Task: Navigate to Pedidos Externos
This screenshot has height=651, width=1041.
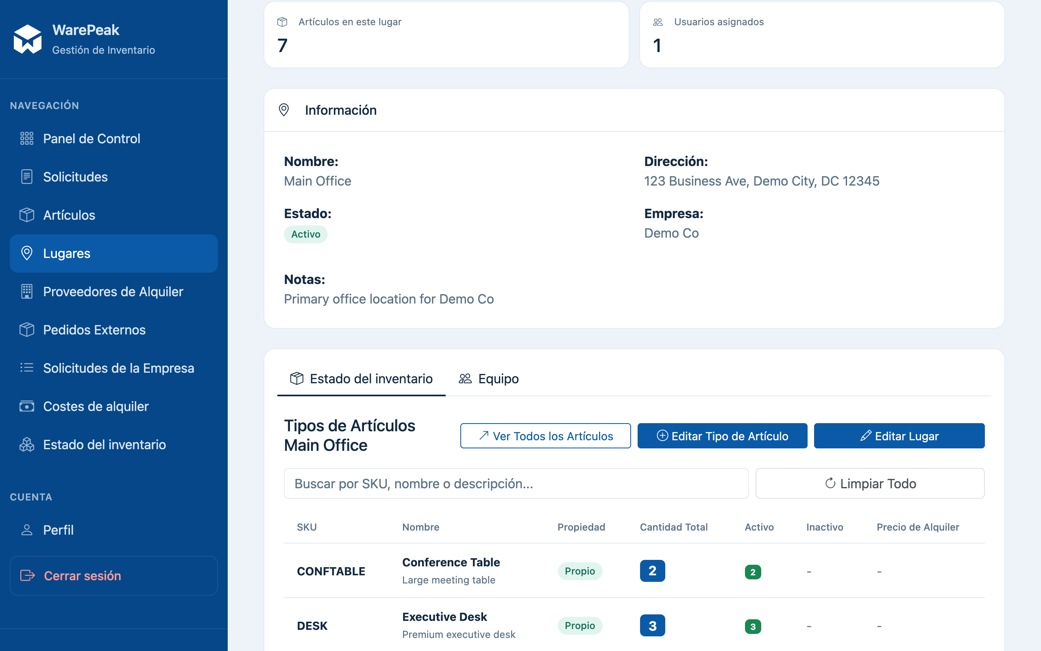Action: [113, 330]
